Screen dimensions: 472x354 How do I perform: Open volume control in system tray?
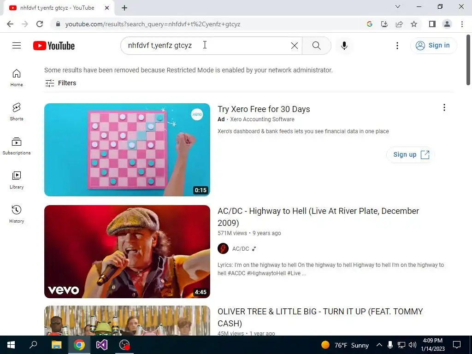(413, 345)
